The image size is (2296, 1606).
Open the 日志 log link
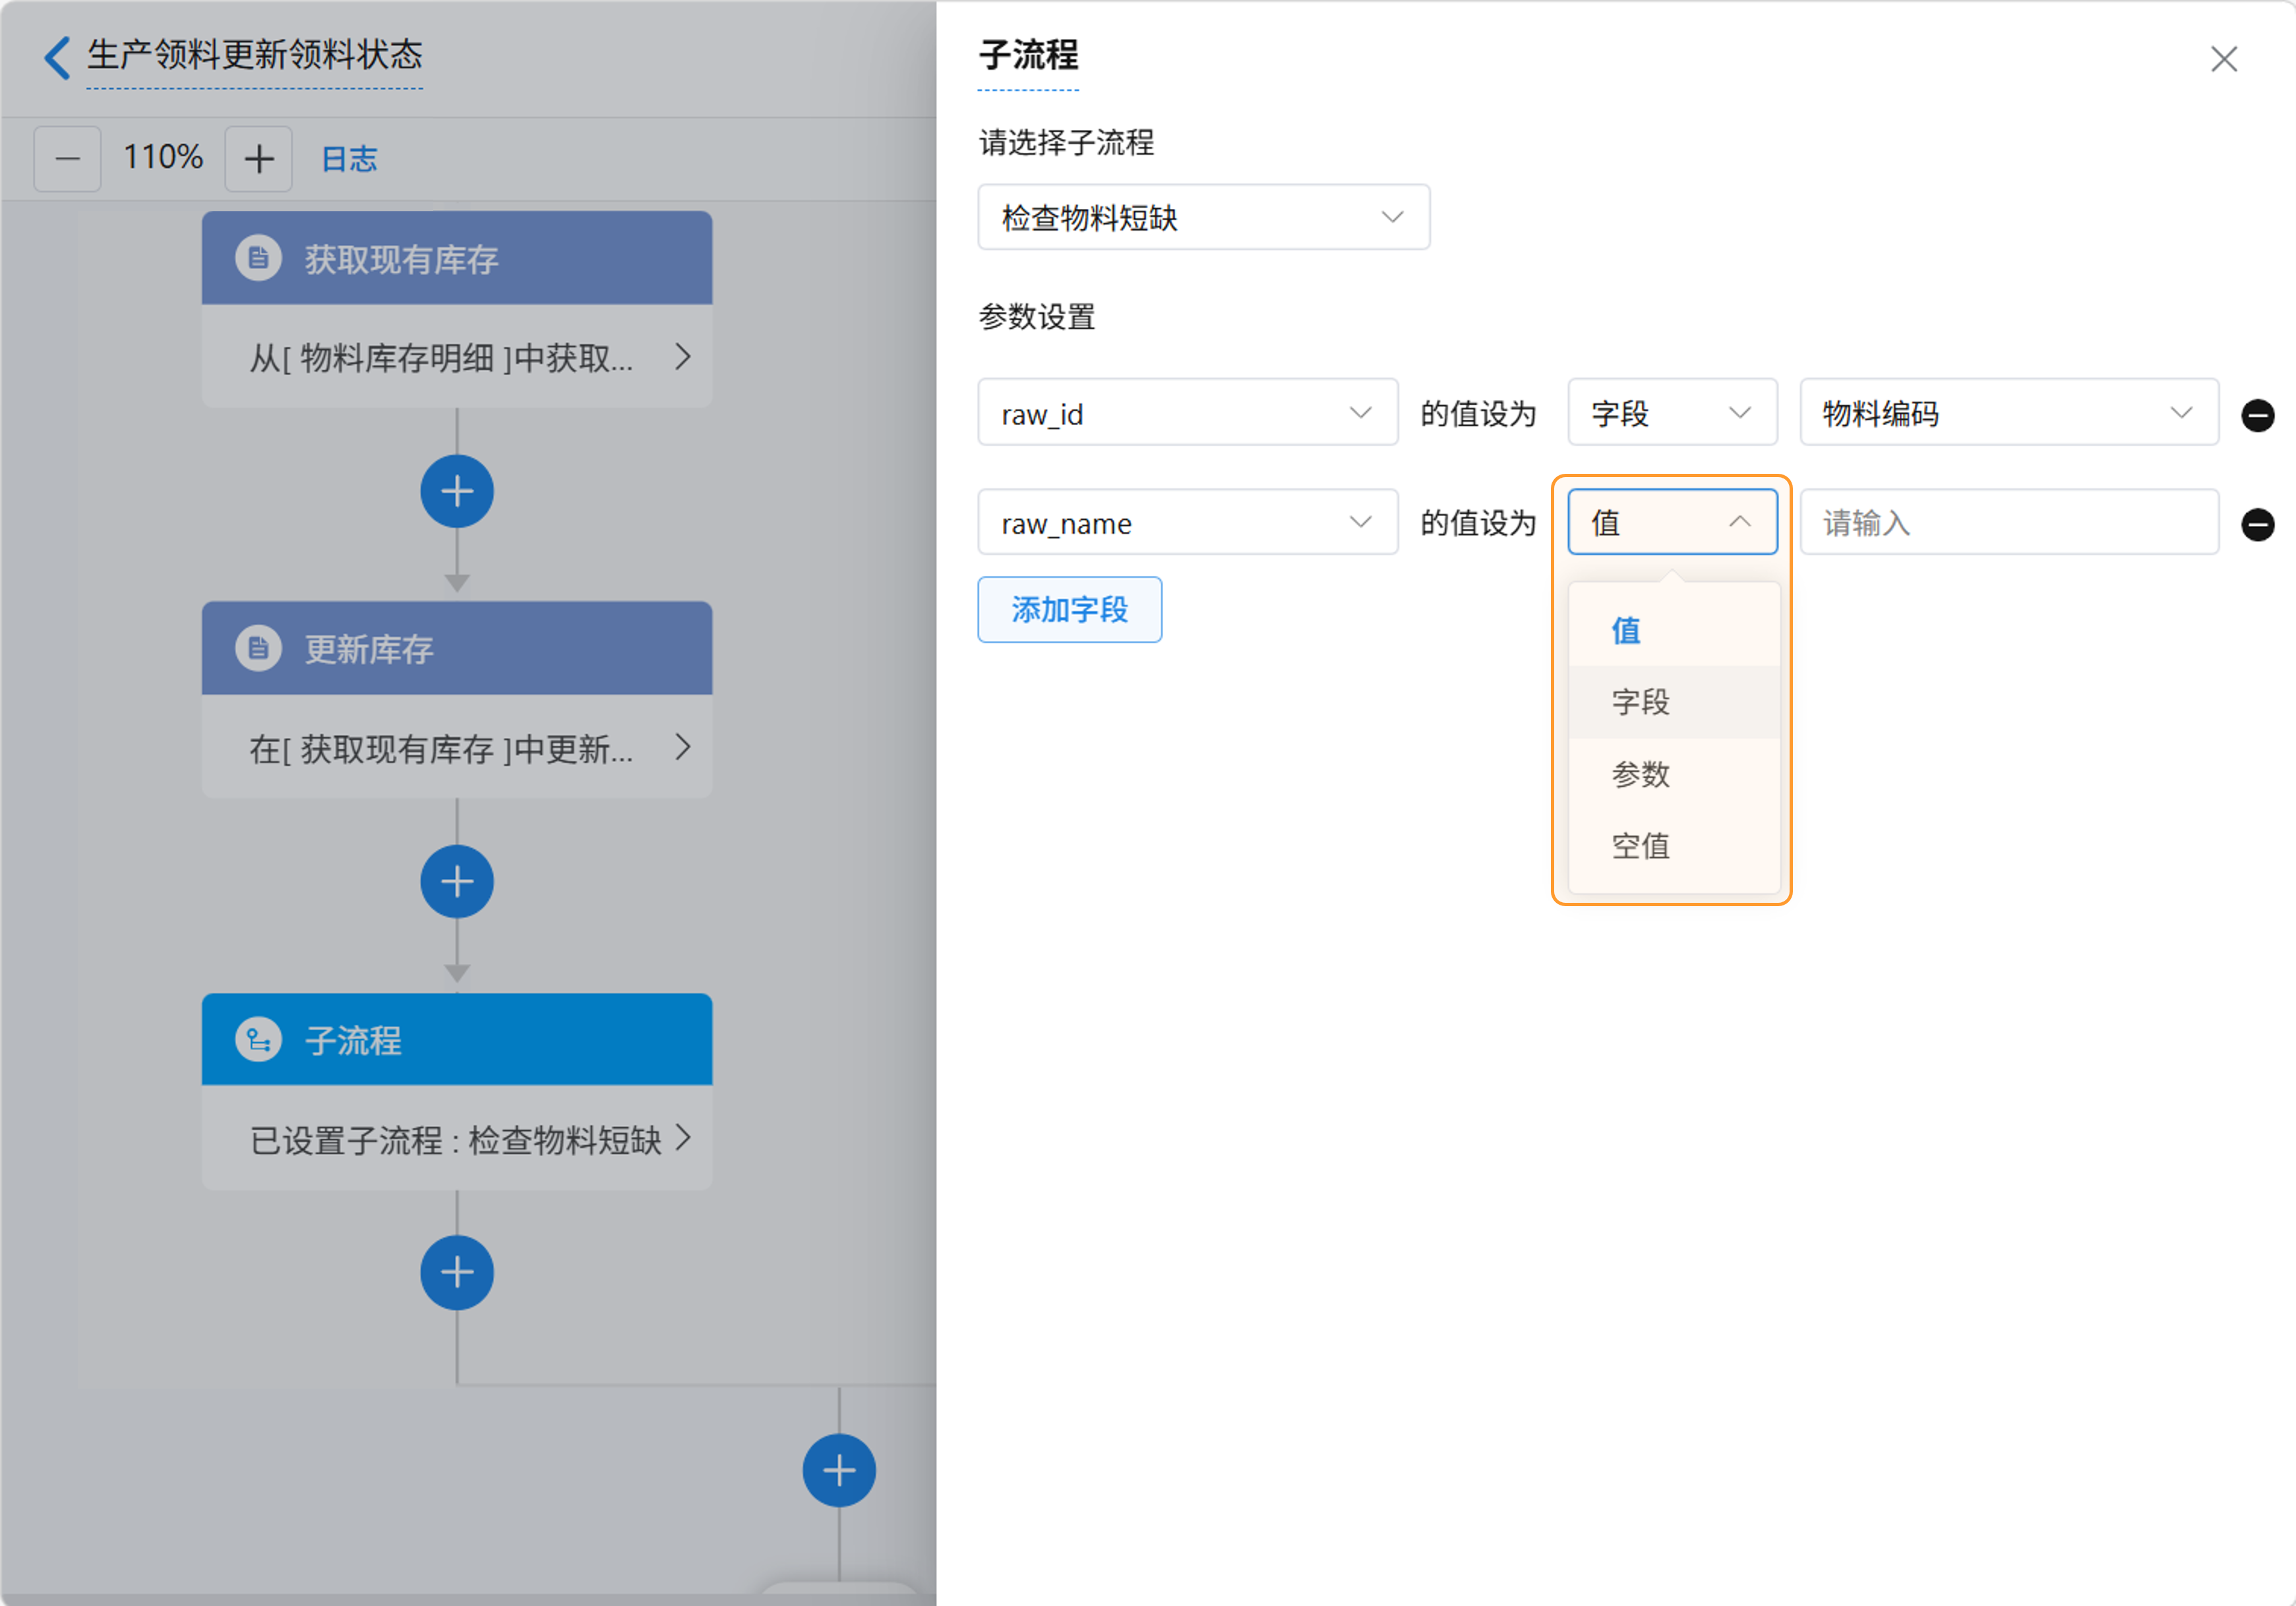(x=349, y=158)
